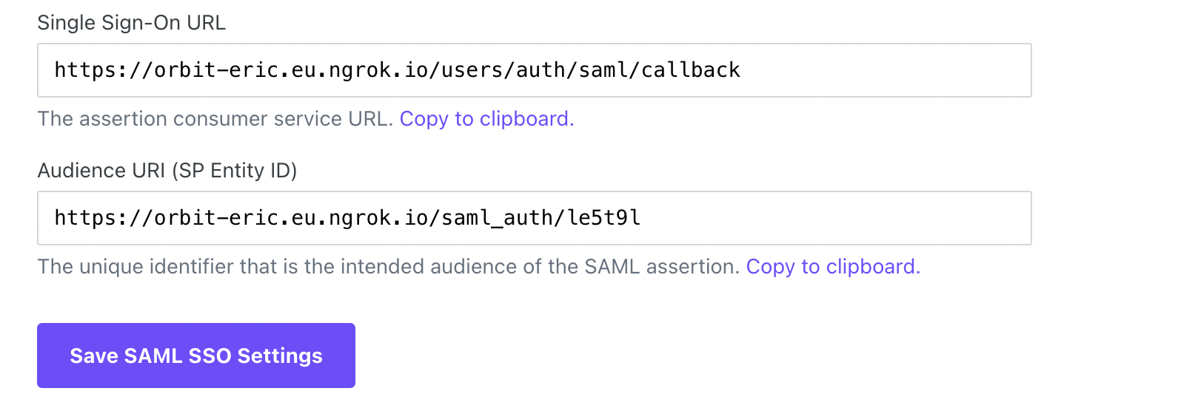Image resolution: width=1198 pixels, height=408 pixels.
Task: Copy the Audience URI to clipboard
Action: (832, 267)
